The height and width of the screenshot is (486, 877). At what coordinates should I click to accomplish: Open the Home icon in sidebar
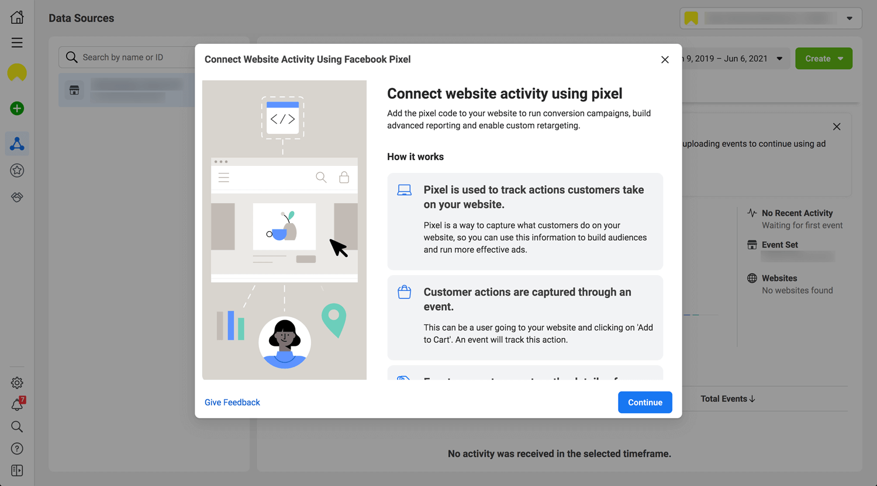tap(17, 17)
